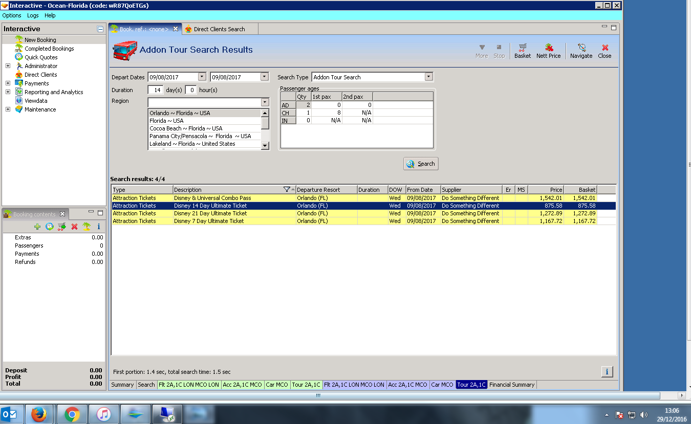
Task: Open the purple Acc 2A,1C MCO tab
Action: point(407,385)
